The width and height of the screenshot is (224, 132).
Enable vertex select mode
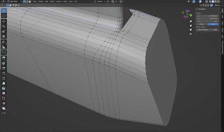pyautogui.click(x=24, y=2)
